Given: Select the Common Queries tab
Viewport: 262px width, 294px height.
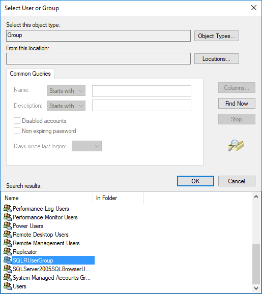Looking at the screenshot, I should [x=30, y=74].
